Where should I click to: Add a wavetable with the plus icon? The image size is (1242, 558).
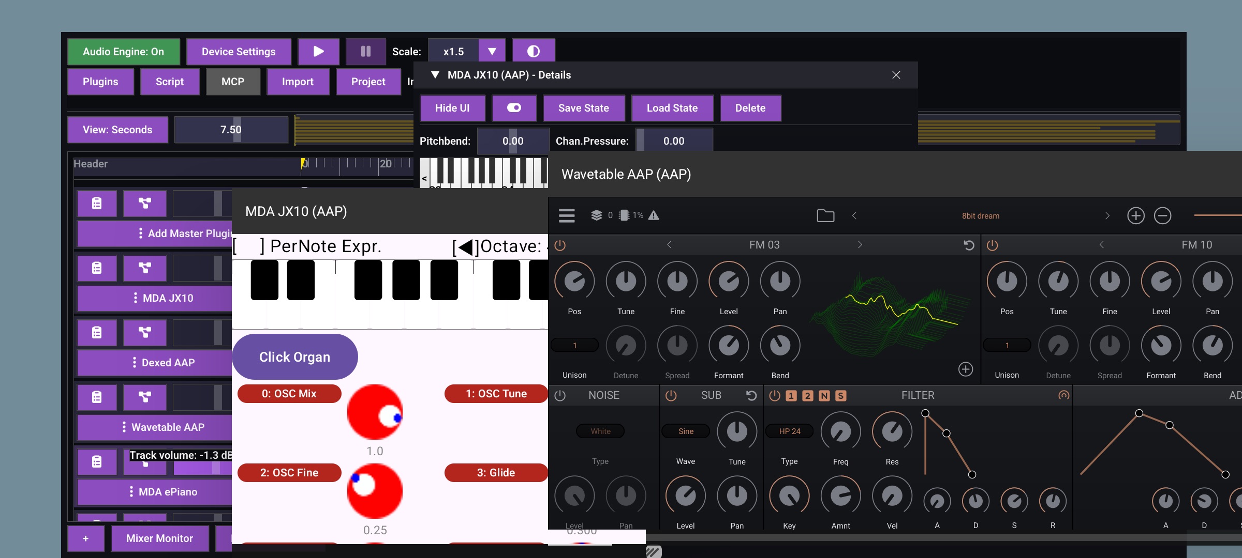[x=966, y=369]
